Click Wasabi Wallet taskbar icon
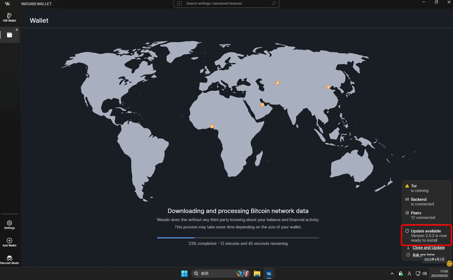The height and width of the screenshot is (280, 453). click(269, 274)
